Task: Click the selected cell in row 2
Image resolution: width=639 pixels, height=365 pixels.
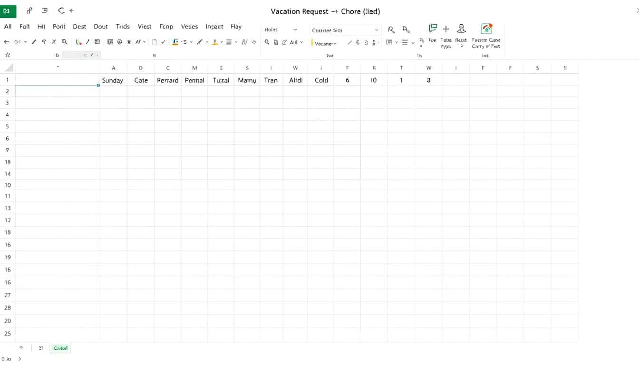Action: pyautogui.click(x=57, y=91)
